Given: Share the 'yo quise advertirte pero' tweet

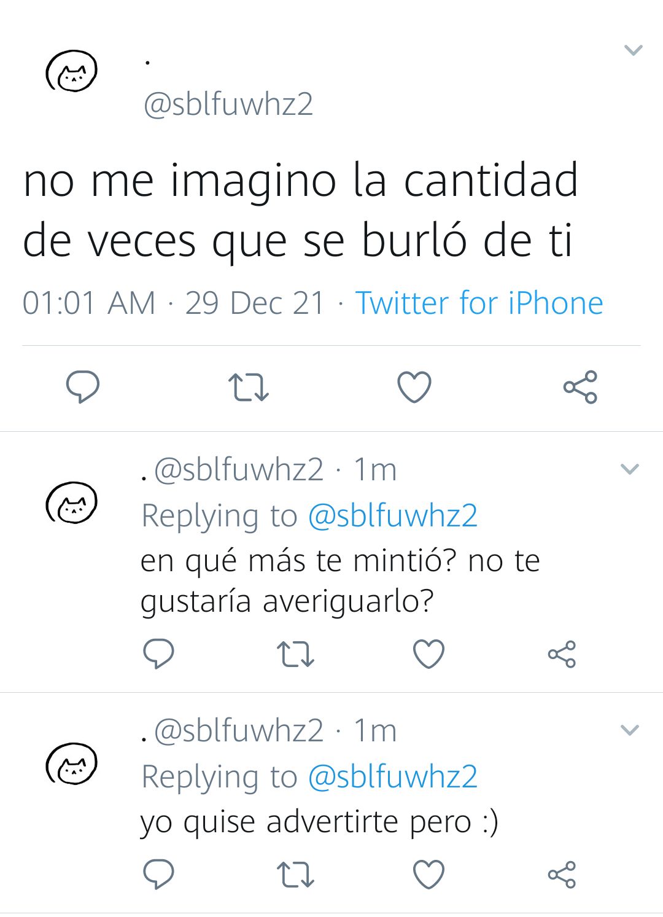Looking at the screenshot, I should (x=562, y=875).
